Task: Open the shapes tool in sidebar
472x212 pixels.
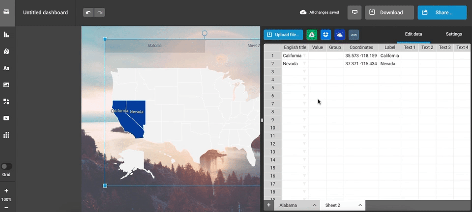Action: (6, 102)
